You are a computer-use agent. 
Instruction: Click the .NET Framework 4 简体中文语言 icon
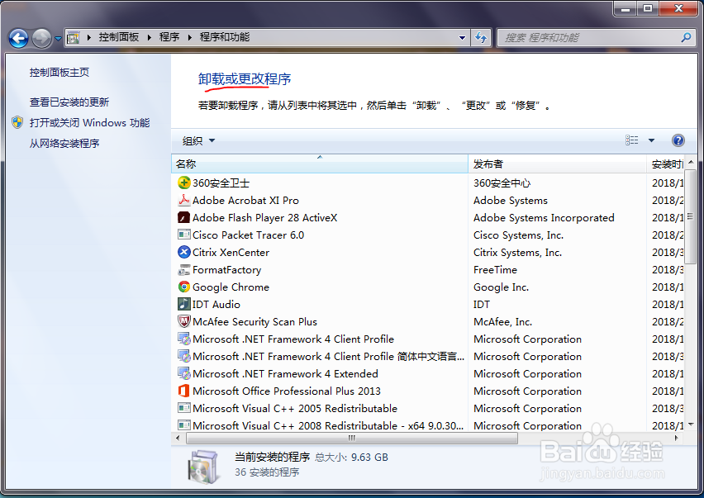(x=184, y=356)
